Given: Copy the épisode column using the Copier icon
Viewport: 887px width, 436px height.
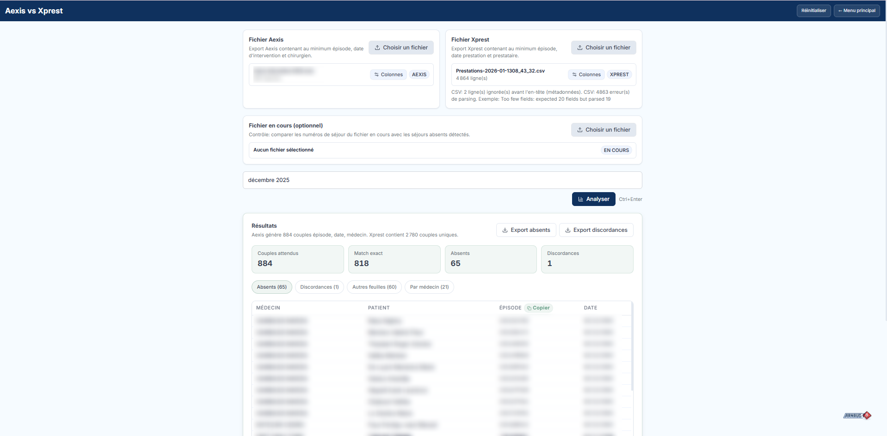Looking at the screenshot, I should pyautogui.click(x=530, y=308).
